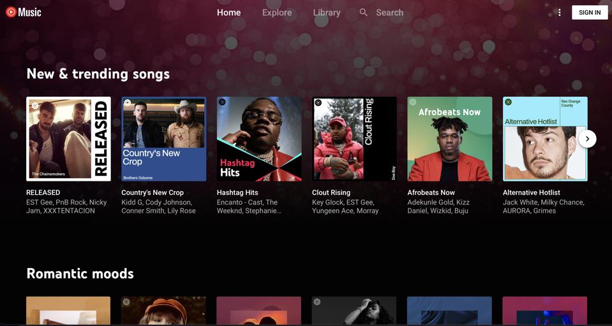Screen dimensions: 612x326
Task: Click the badge icon on RELEASED cover
Action: pos(35,106)
